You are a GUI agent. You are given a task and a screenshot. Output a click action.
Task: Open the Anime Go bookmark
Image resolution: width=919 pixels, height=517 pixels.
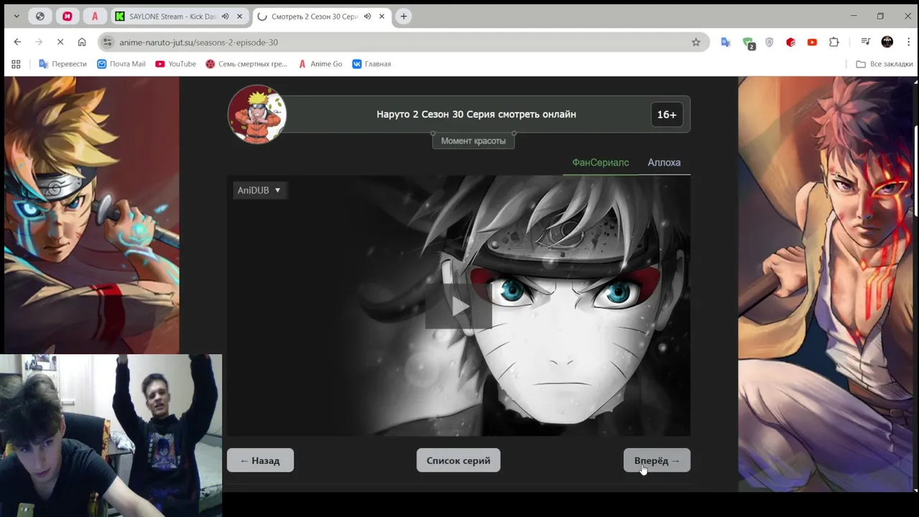click(320, 64)
